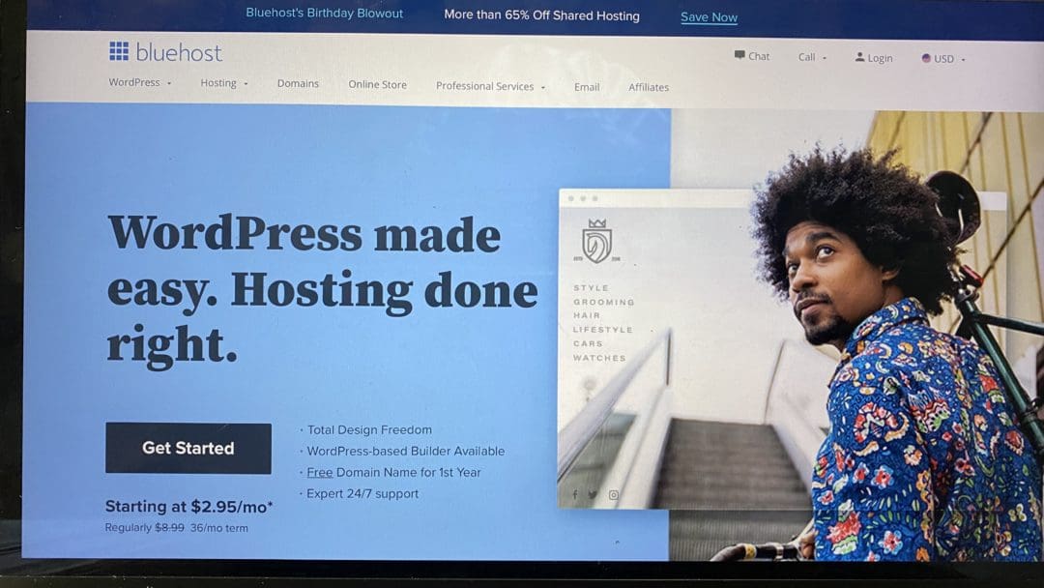Viewport: 1044px width, 588px height.
Task: Click the Get Started button
Action: (188, 448)
